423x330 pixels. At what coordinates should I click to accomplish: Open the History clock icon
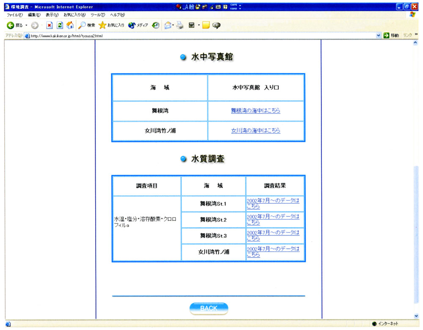[x=156, y=25]
